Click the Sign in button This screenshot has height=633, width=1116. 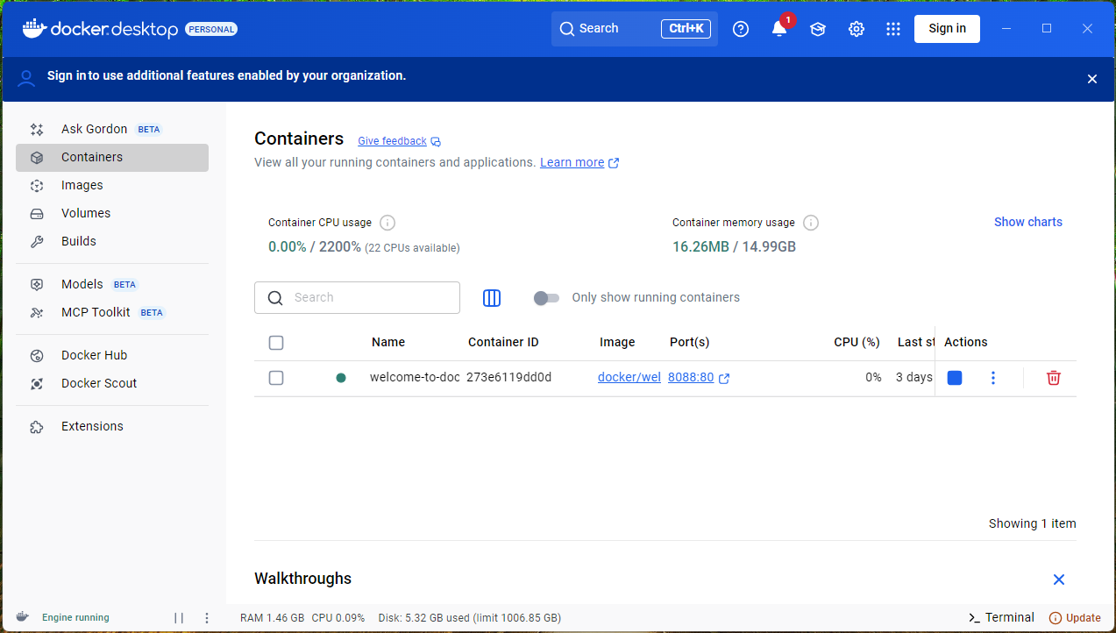click(x=947, y=28)
